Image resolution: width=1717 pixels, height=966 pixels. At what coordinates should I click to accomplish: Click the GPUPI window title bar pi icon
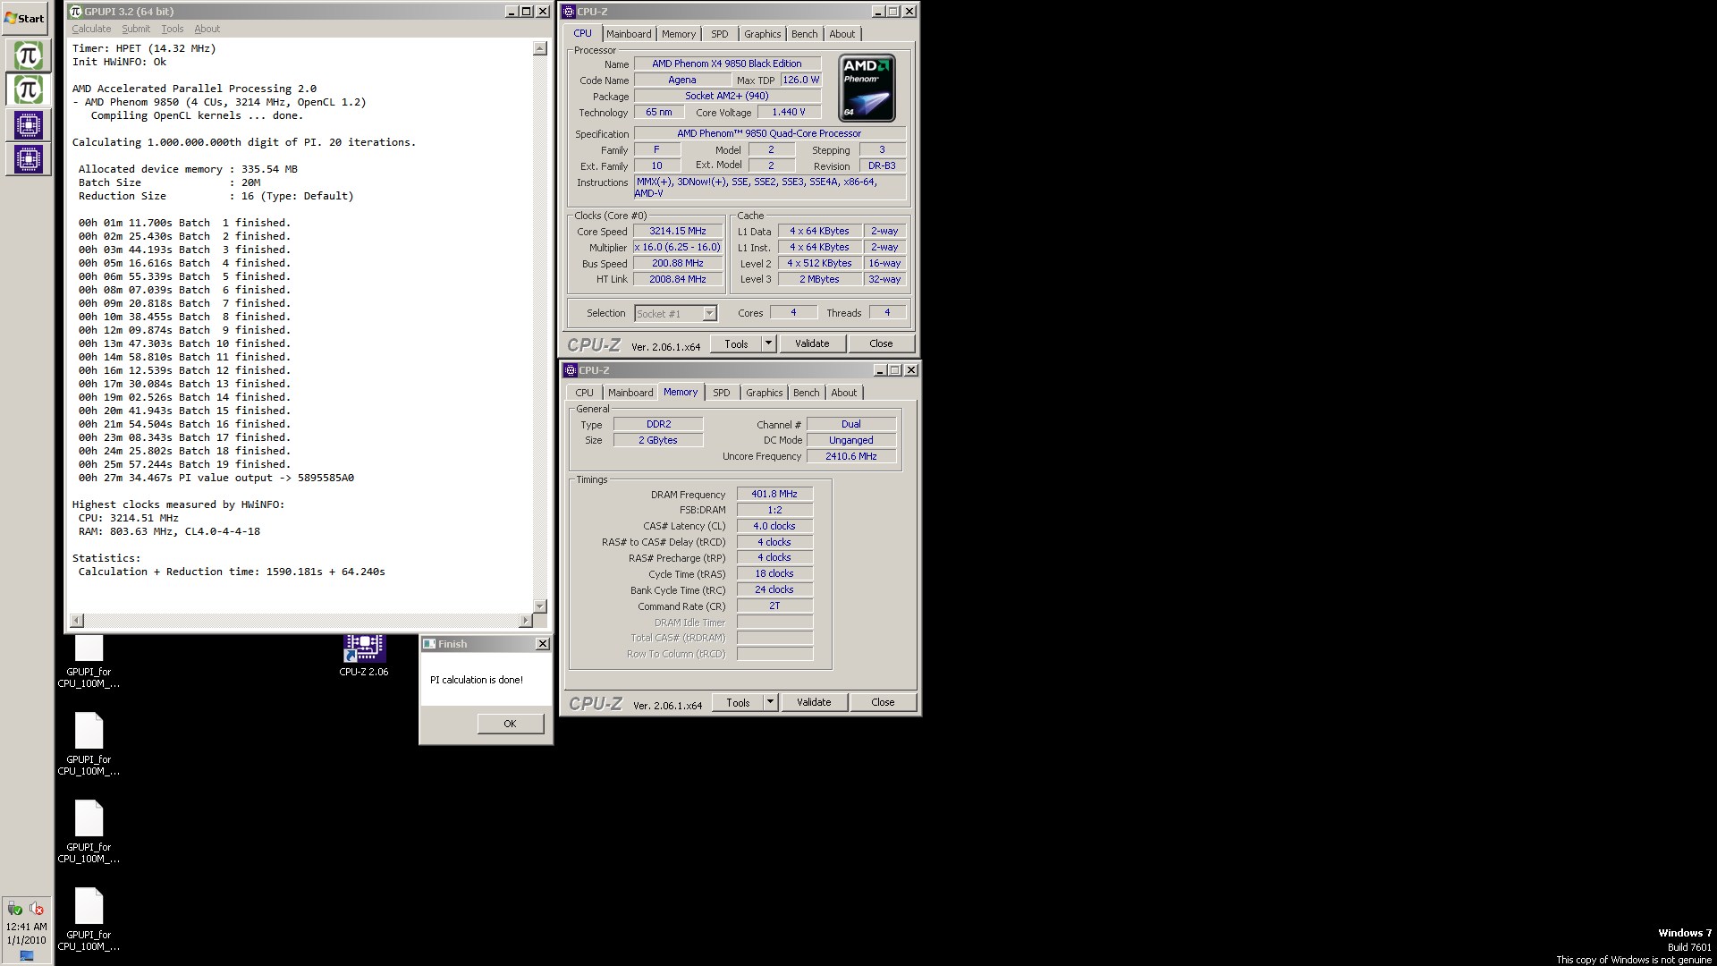(x=75, y=12)
